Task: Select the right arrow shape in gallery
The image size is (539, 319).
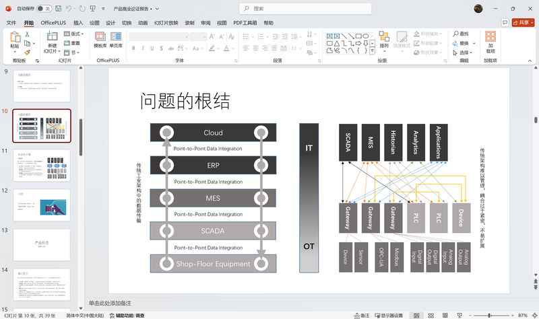Action: point(358,43)
